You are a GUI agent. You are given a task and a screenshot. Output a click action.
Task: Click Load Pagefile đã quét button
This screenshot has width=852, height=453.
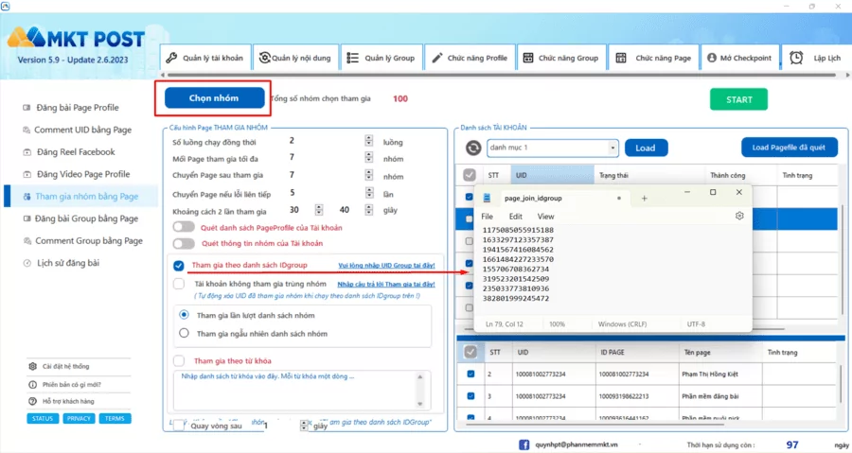[789, 148]
